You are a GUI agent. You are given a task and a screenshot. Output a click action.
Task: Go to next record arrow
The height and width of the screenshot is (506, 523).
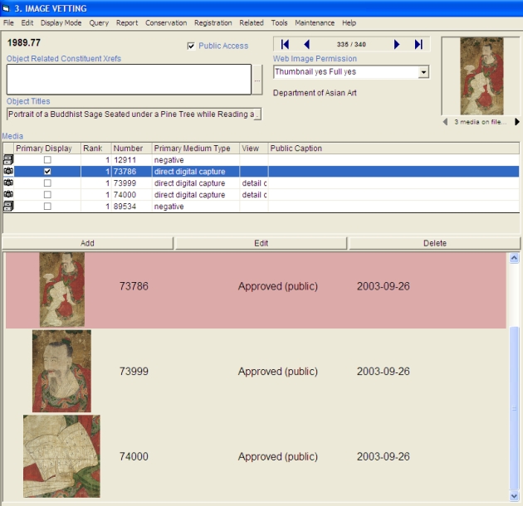click(397, 45)
